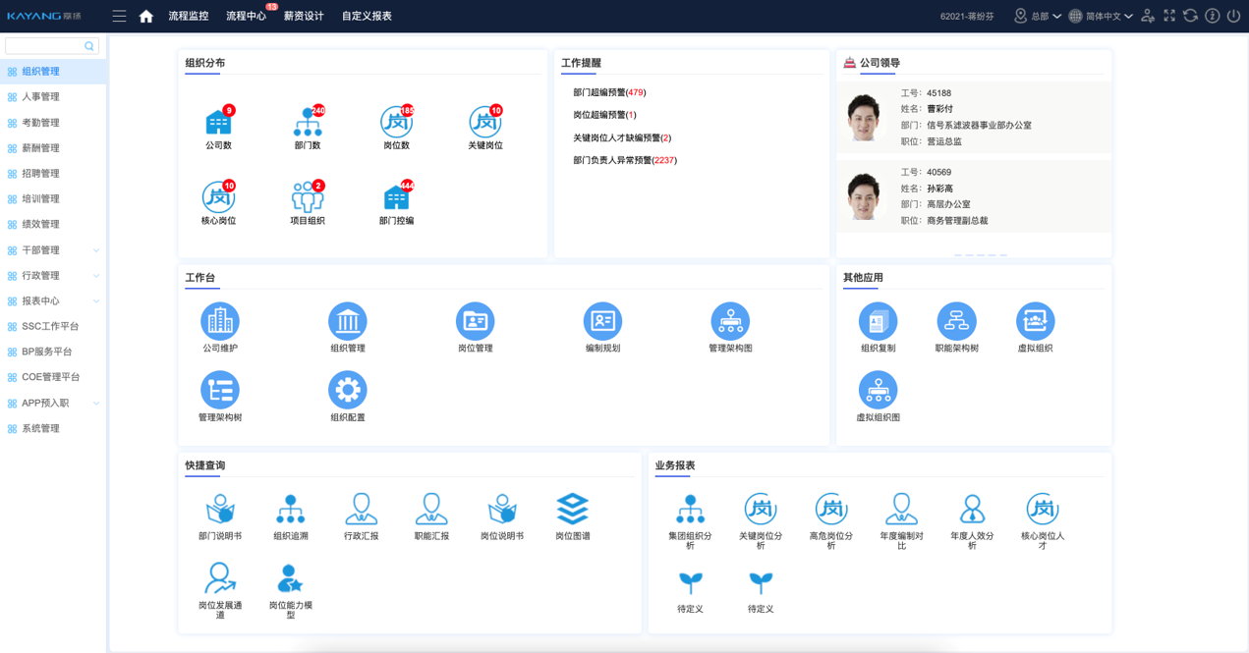This screenshot has height=653, width=1249.
Task: Select 人事管理 in the sidebar
Action: coord(53,97)
